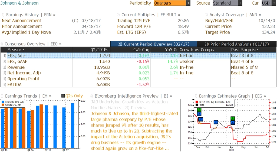Open Current Multiples EE MULT link
The image size is (277, 152).
tap(151, 15)
